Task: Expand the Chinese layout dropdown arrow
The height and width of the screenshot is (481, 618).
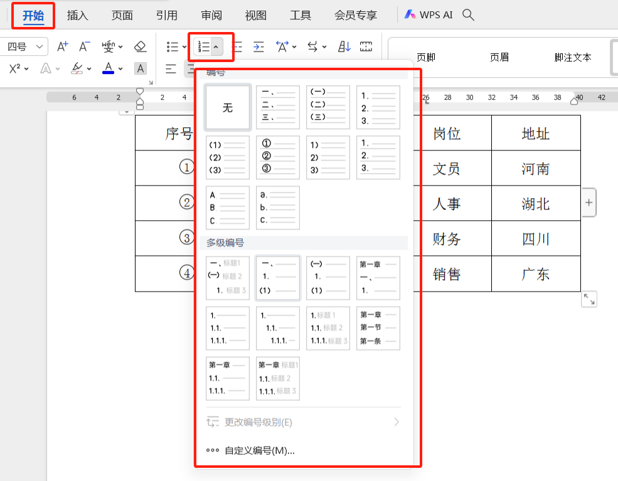Action: 294,47
